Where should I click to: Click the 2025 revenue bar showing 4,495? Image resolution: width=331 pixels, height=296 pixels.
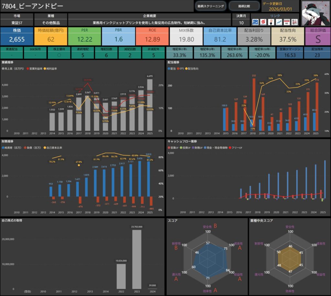click(150, 105)
